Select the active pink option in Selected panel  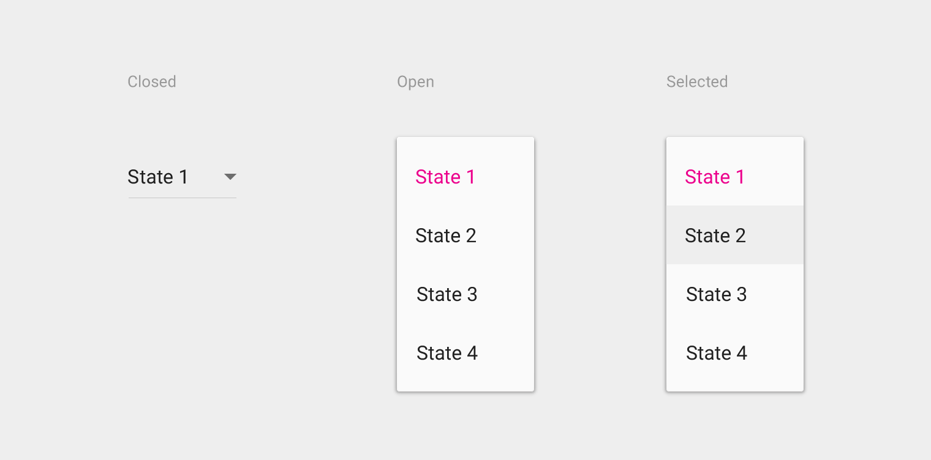pyautogui.click(x=715, y=177)
